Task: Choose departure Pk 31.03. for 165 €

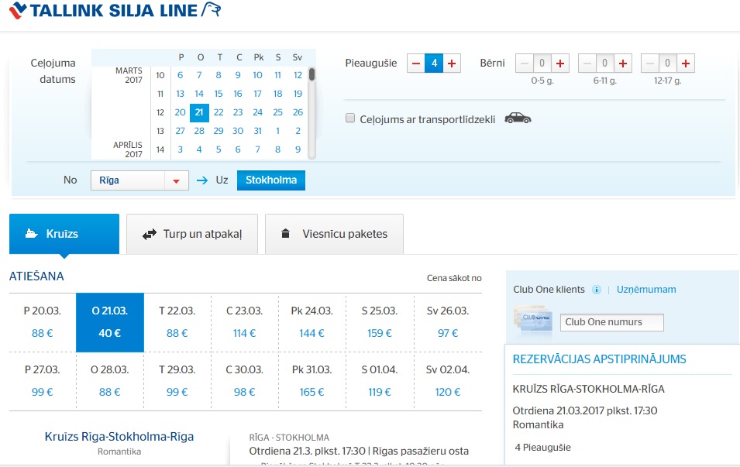Action: coord(312,381)
